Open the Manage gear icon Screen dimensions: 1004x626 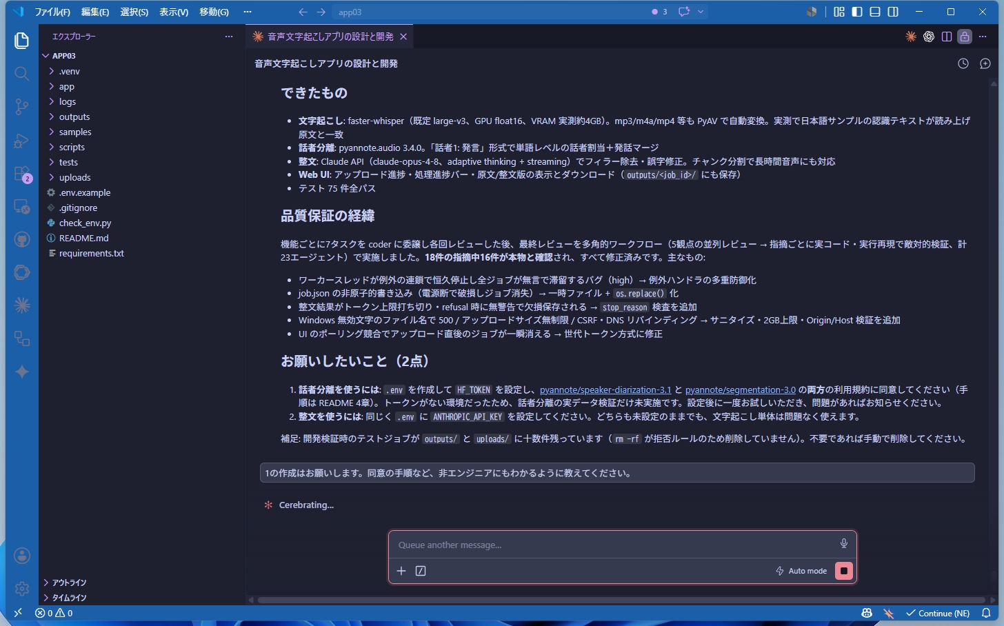tap(22, 589)
